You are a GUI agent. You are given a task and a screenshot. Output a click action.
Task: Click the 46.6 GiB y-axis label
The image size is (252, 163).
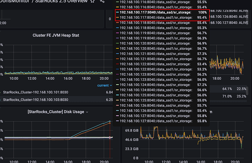tap(131, 140)
